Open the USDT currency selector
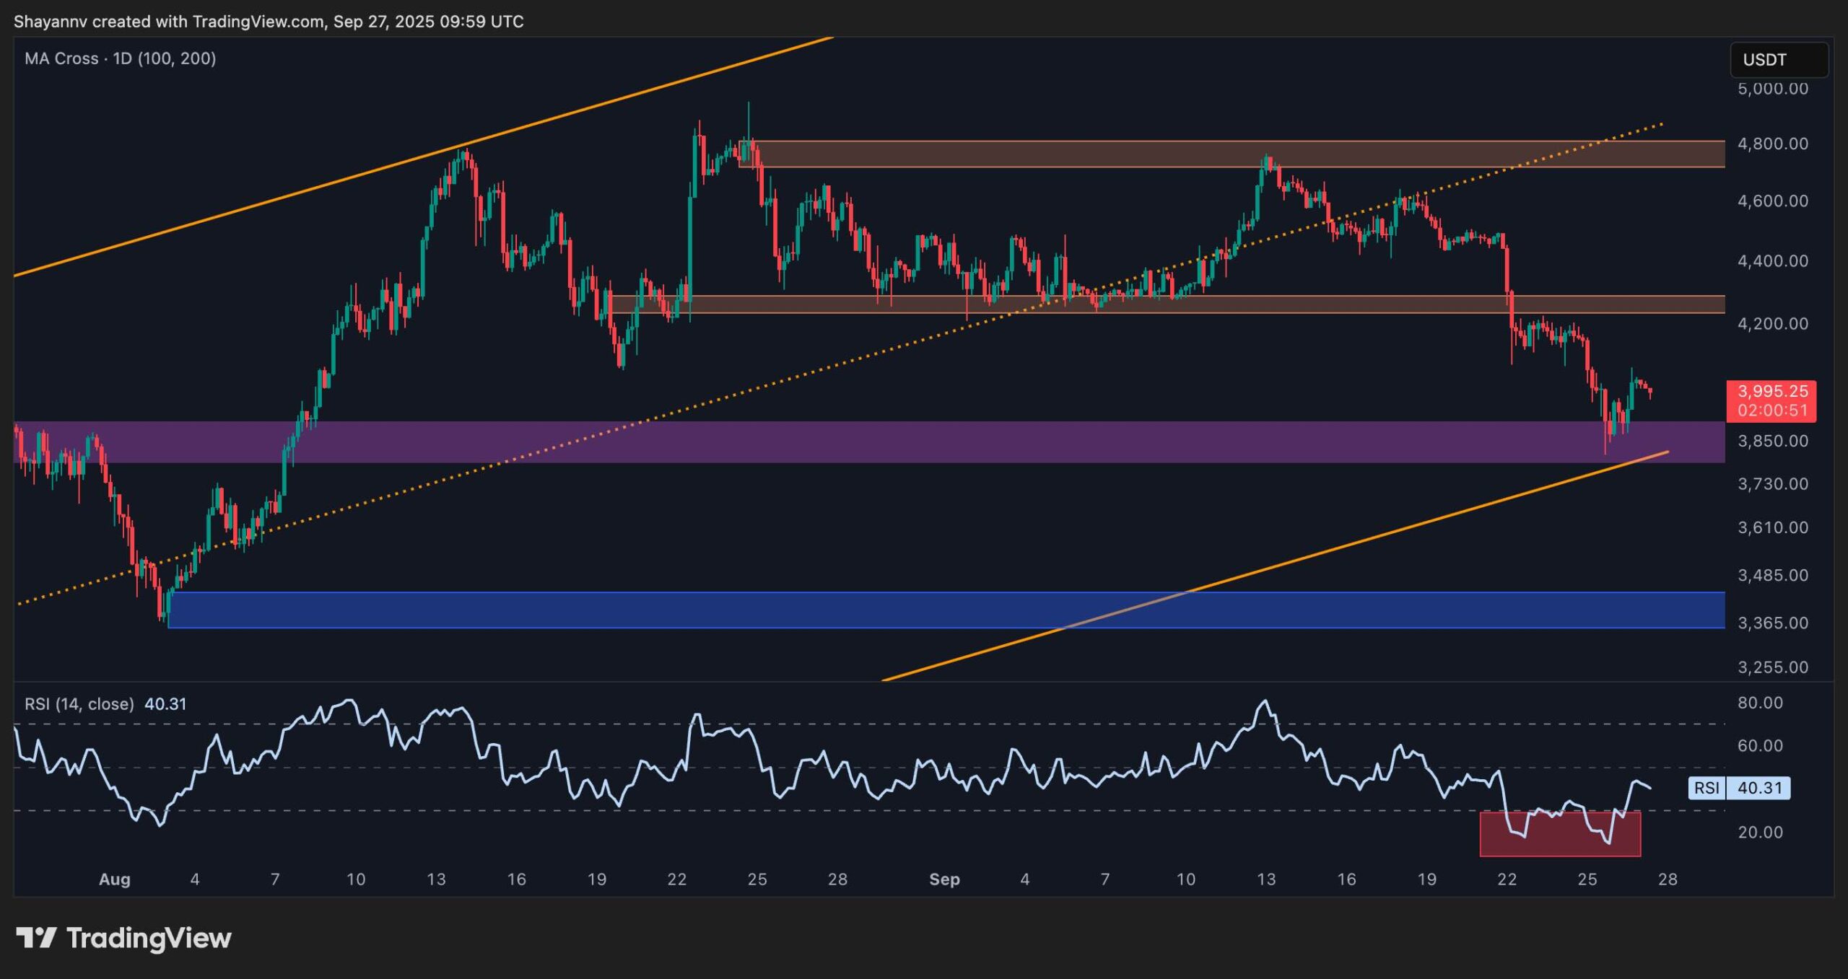 coord(1778,60)
